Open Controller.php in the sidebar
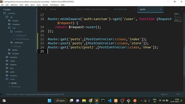 [21, 35]
